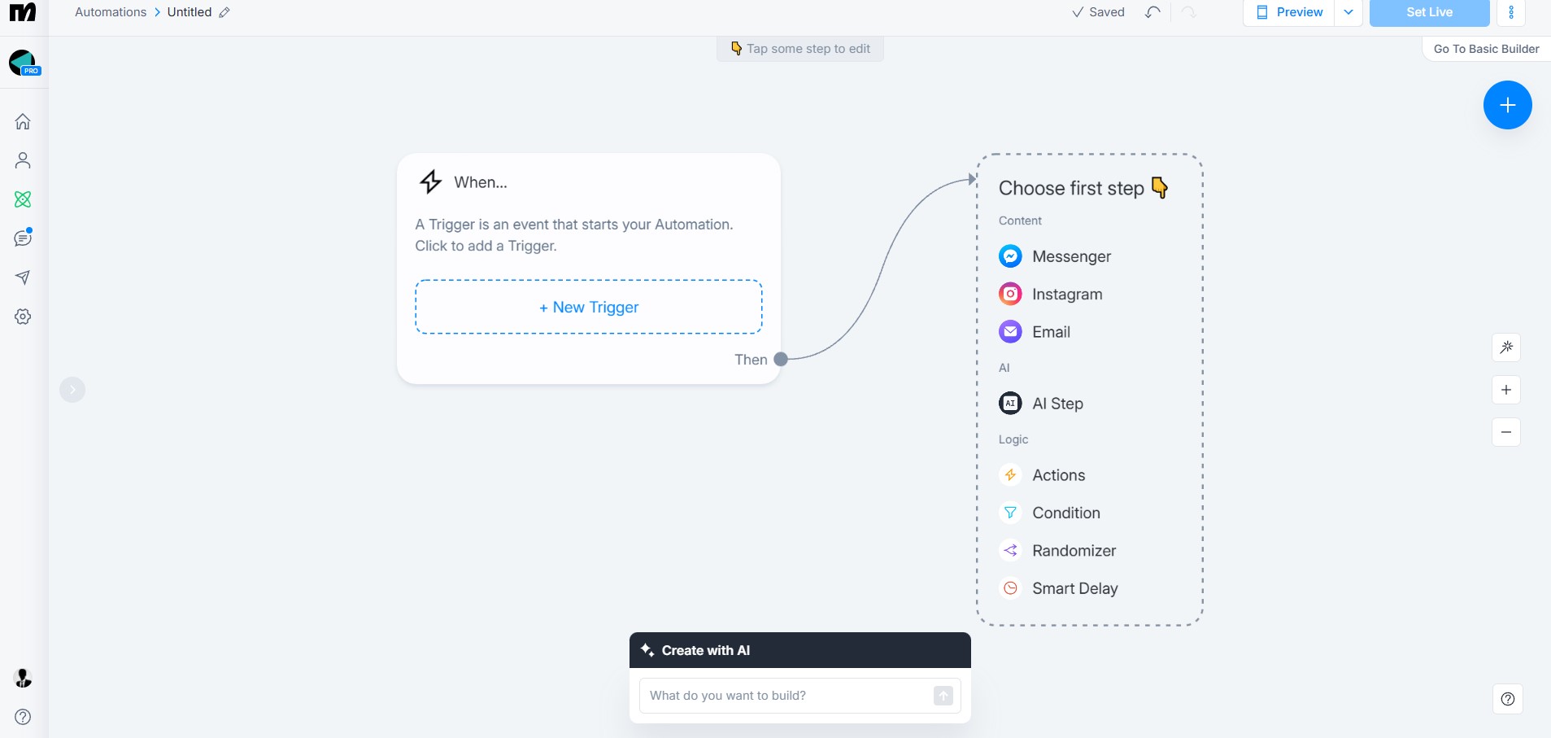Select Messenger as first step
This screenshot has height=738, width=1551.
coord(1055,256)
